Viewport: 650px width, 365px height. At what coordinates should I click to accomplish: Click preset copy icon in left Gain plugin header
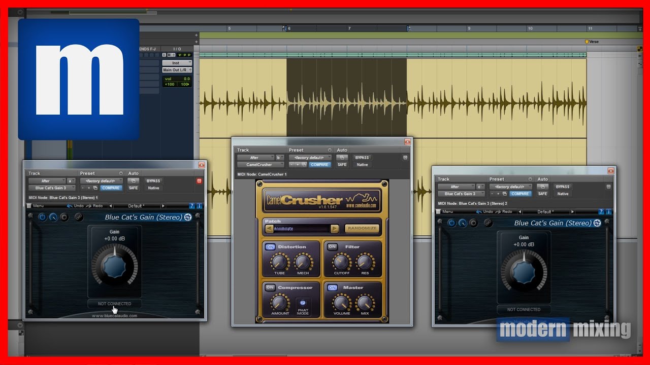pos(95,188)
